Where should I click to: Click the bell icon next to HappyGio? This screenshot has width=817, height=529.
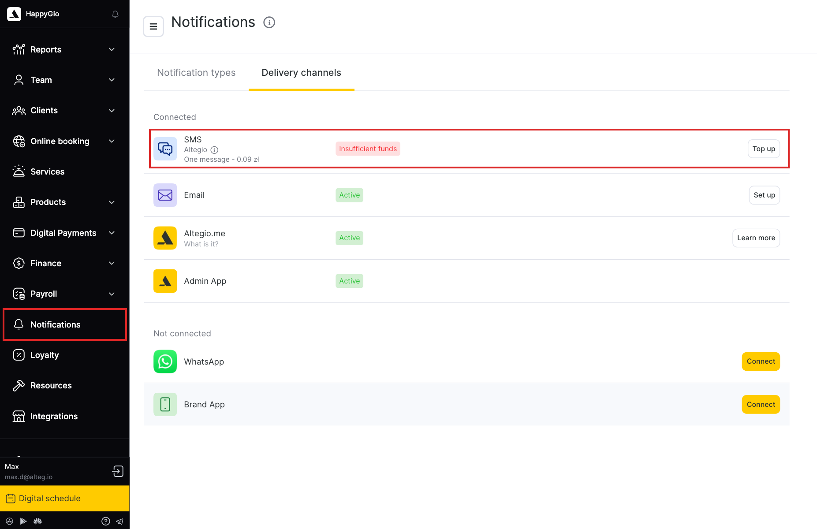[115, 14]
